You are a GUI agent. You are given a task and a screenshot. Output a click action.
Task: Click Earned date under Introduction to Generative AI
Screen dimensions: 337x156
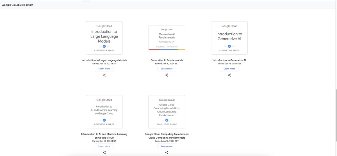pos(229,64)
